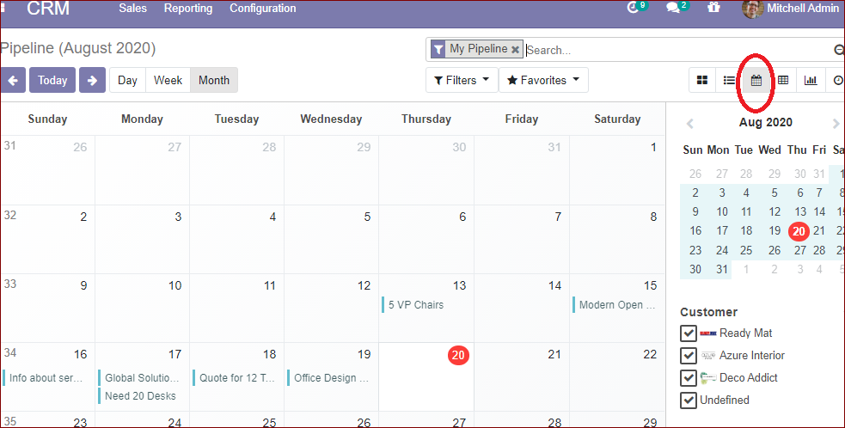845x428 pixels.
Task: Open Mitchell Admin user menu
Action: tap(793, 8)
